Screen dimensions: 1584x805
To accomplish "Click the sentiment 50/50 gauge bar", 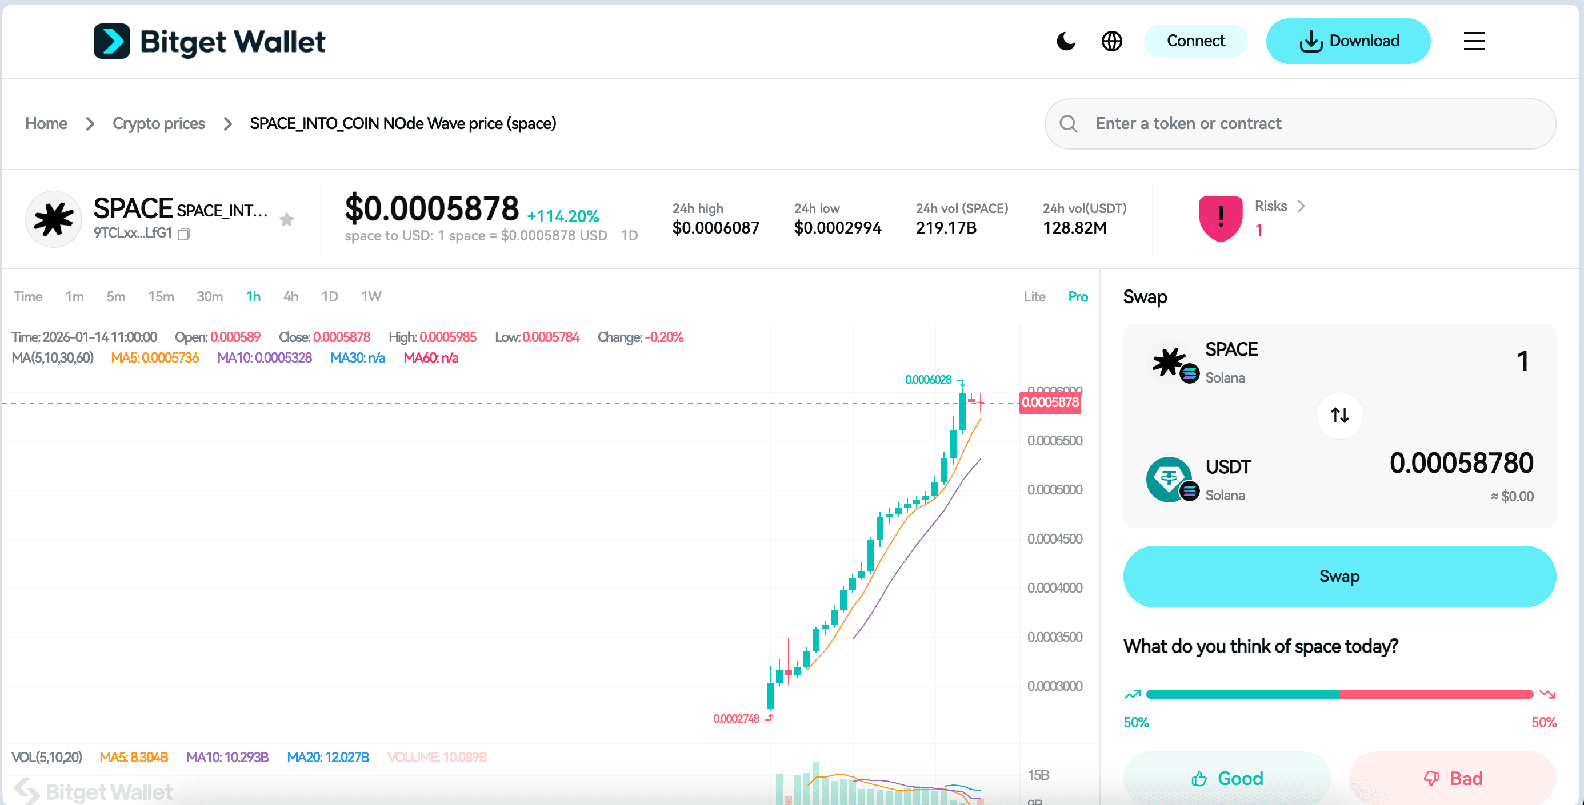I will [1339, 694].
